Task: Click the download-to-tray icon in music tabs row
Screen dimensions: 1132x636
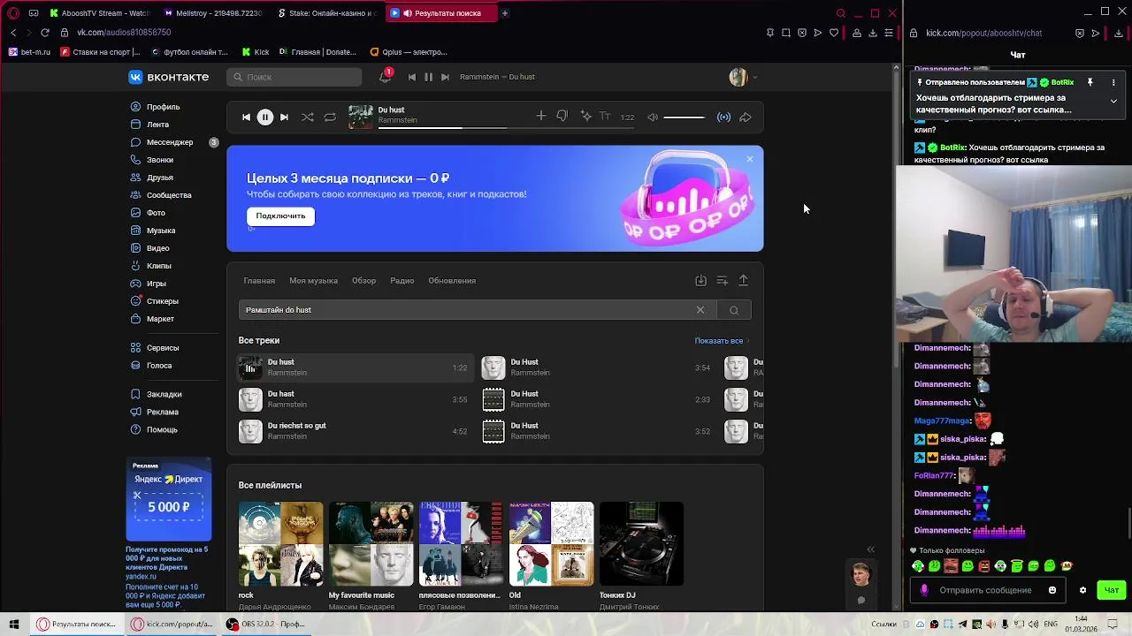Action: [x=700, y=280]
